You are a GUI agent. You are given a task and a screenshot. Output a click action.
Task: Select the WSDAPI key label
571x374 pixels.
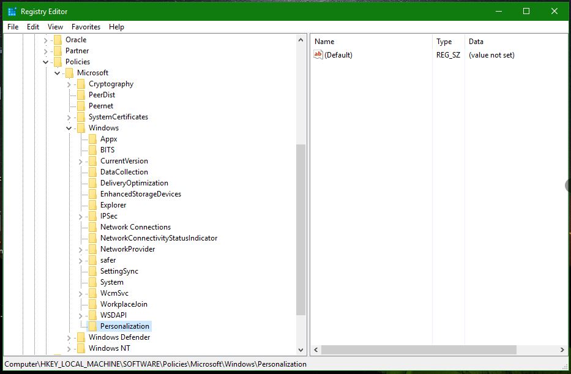click(x=114, y=315)
